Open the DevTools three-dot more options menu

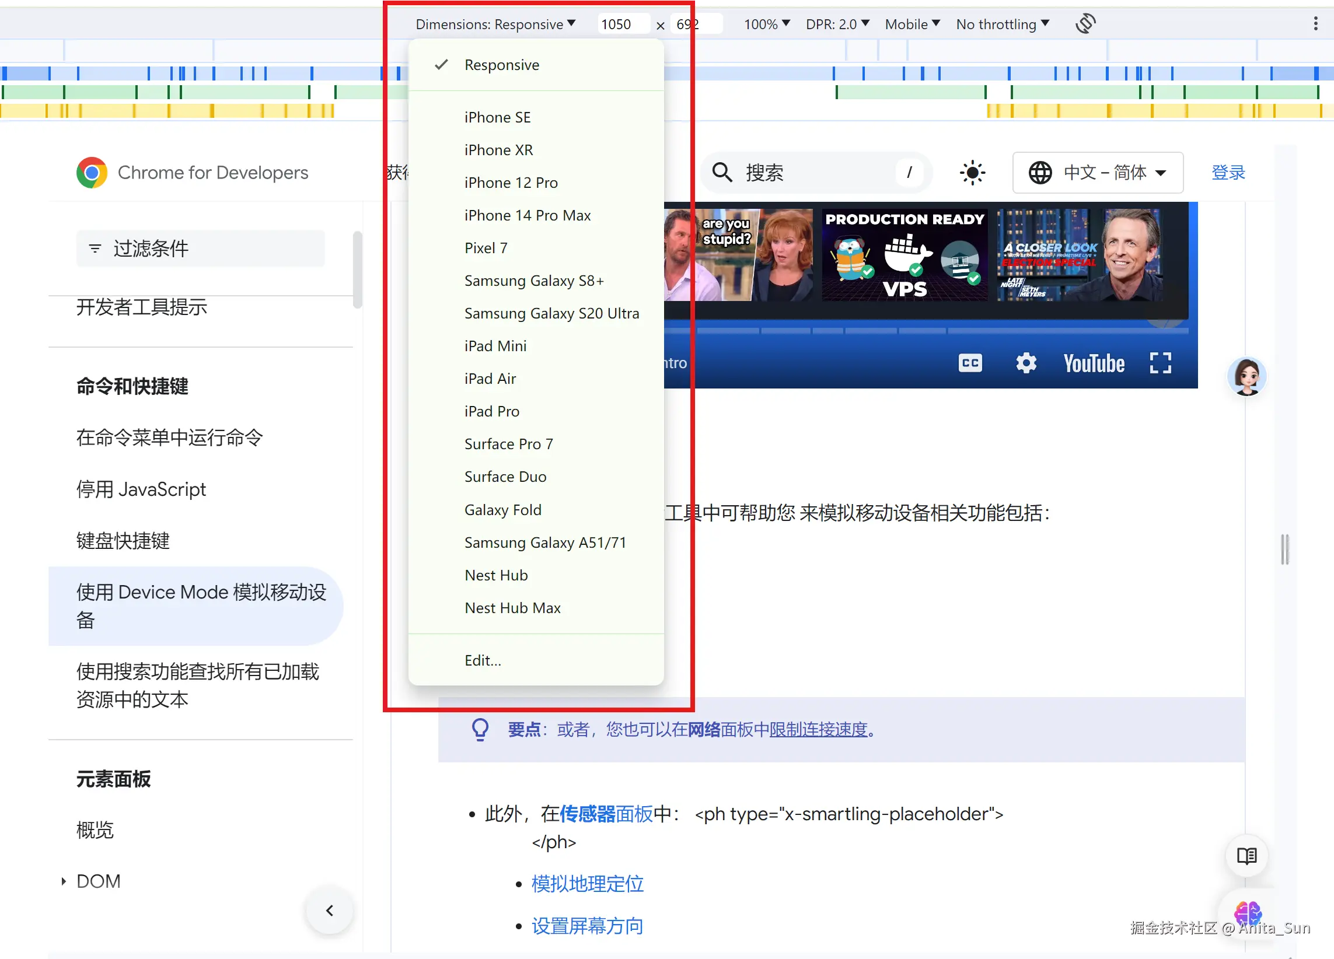1315,23
